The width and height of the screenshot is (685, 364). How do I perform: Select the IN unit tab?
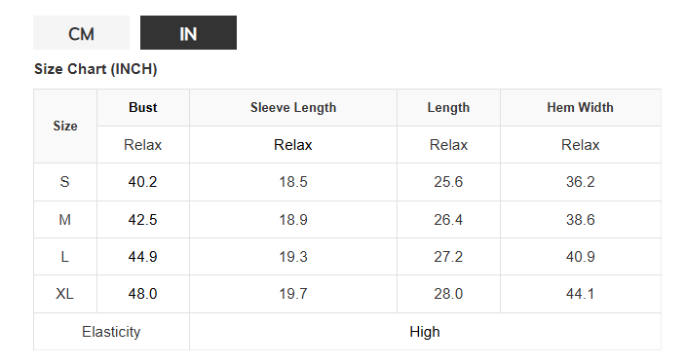(188, 33)
